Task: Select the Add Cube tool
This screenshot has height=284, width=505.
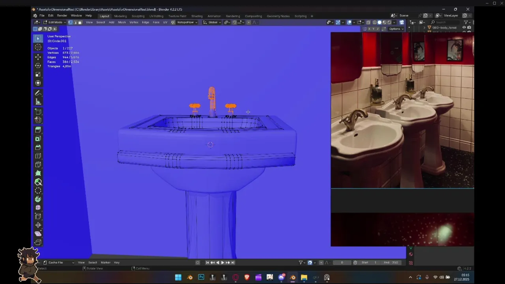Action: click(38, 112)
